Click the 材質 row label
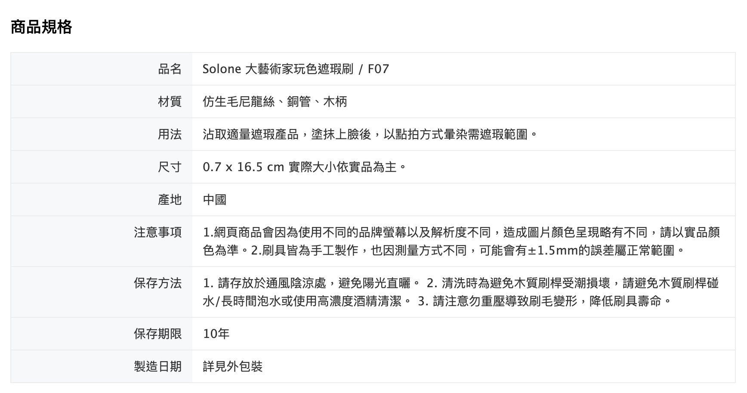The width and height of the screenshot is (747, 393). point(170,102)
